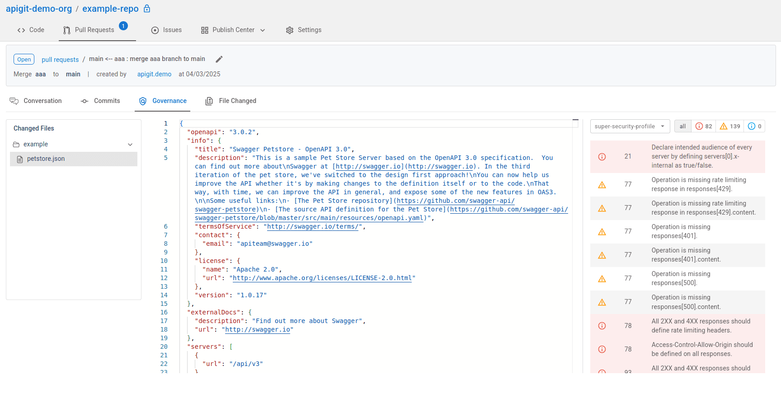This screenshot has height=403, width=781.
Task: Click error icon for rate limiting headers rule
Action: (x=602, y=326)
